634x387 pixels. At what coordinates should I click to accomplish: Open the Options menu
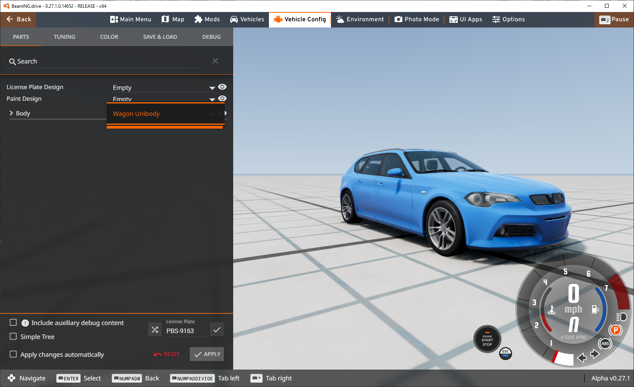click(508, 19)
